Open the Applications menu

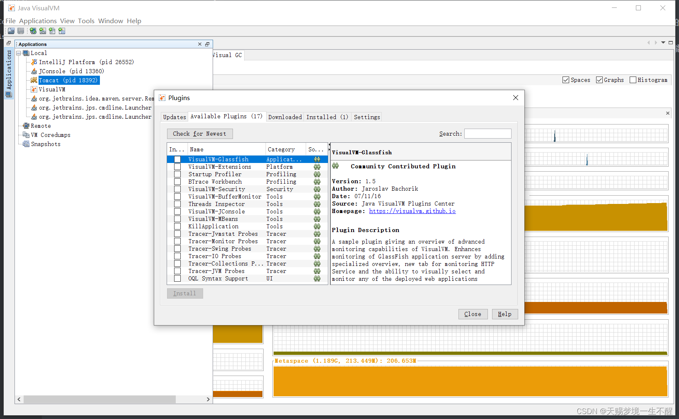tap(38, 21)
